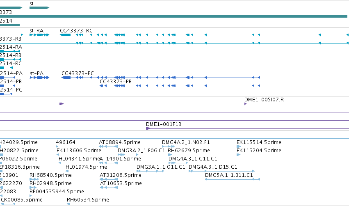Viewport: 349px width, 206px height.
Task: Click the DMG4A.3_1.D15.C1 label
Action: pyautogui.click(x=213, y=167)
